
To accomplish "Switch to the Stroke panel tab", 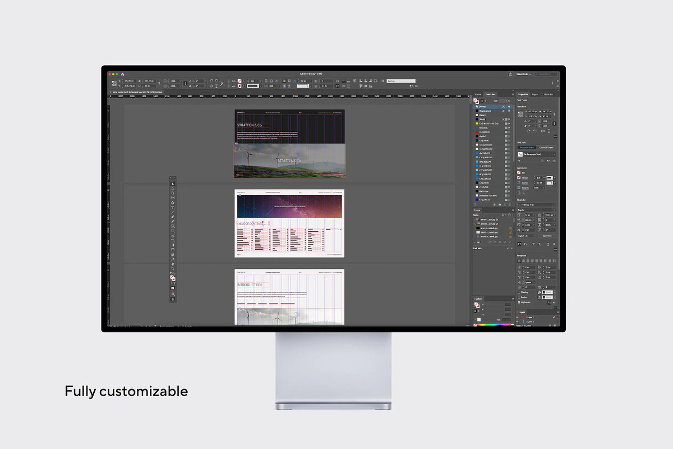I will point(477,94).
